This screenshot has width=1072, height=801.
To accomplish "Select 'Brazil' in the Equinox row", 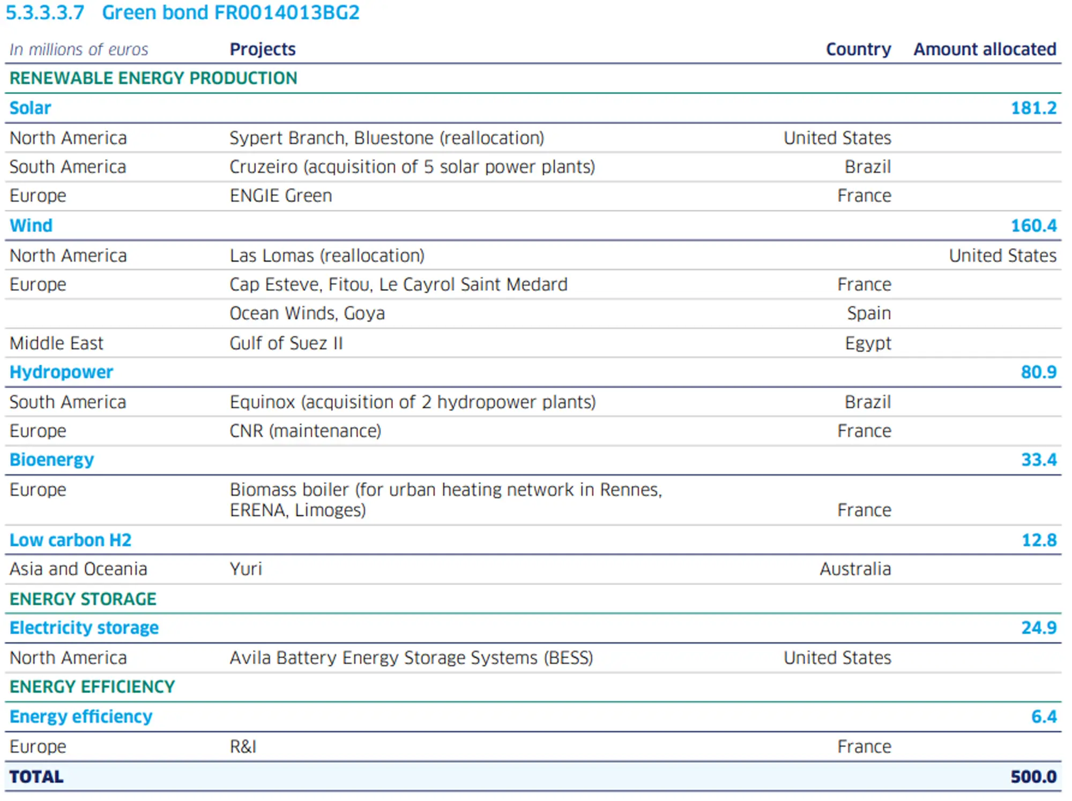I will (x=868, y=402).
